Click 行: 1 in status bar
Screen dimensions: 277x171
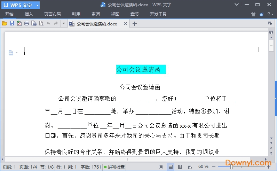(61, 167)
